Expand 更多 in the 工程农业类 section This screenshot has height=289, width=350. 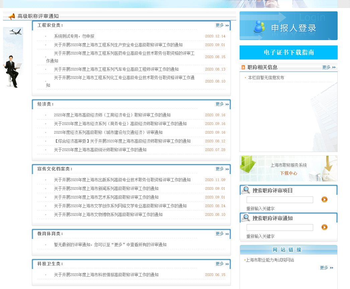coord(222,25)
